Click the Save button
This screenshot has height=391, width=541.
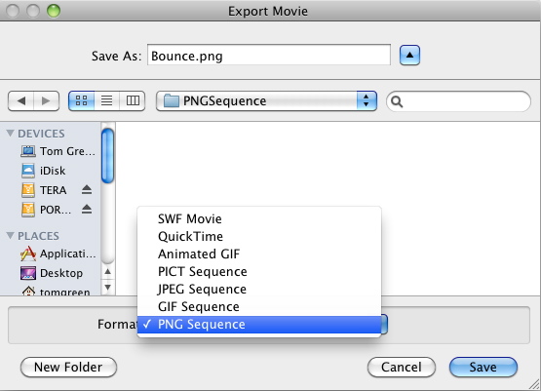point(483,368)
